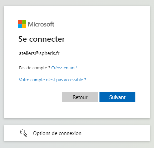Screen dimensions: 154x148
Task: Click the Microsoft four-square logo
Action: point(22,24)
